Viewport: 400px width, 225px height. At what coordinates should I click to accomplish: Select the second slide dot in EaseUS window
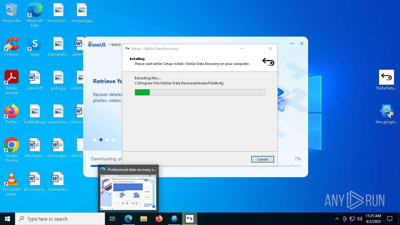click(101, 140)
